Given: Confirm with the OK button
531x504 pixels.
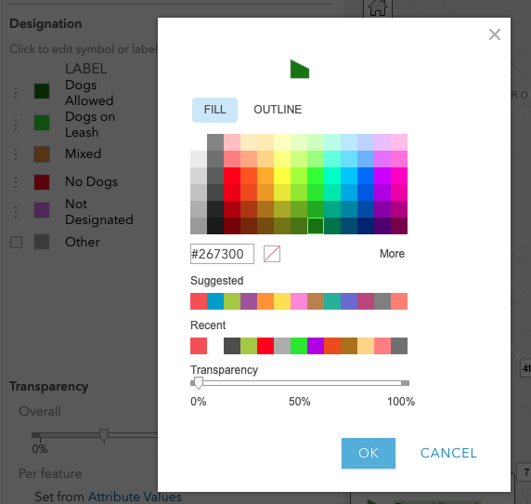Looking at the screenshot, I should coord(369,453).
